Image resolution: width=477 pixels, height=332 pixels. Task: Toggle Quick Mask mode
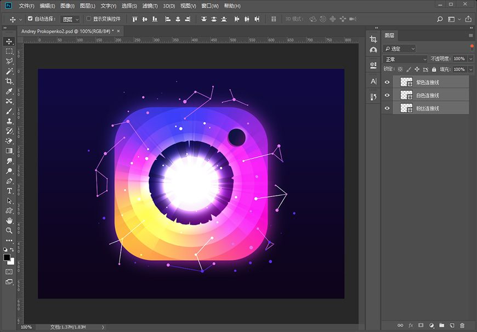[x=9, y=272]
